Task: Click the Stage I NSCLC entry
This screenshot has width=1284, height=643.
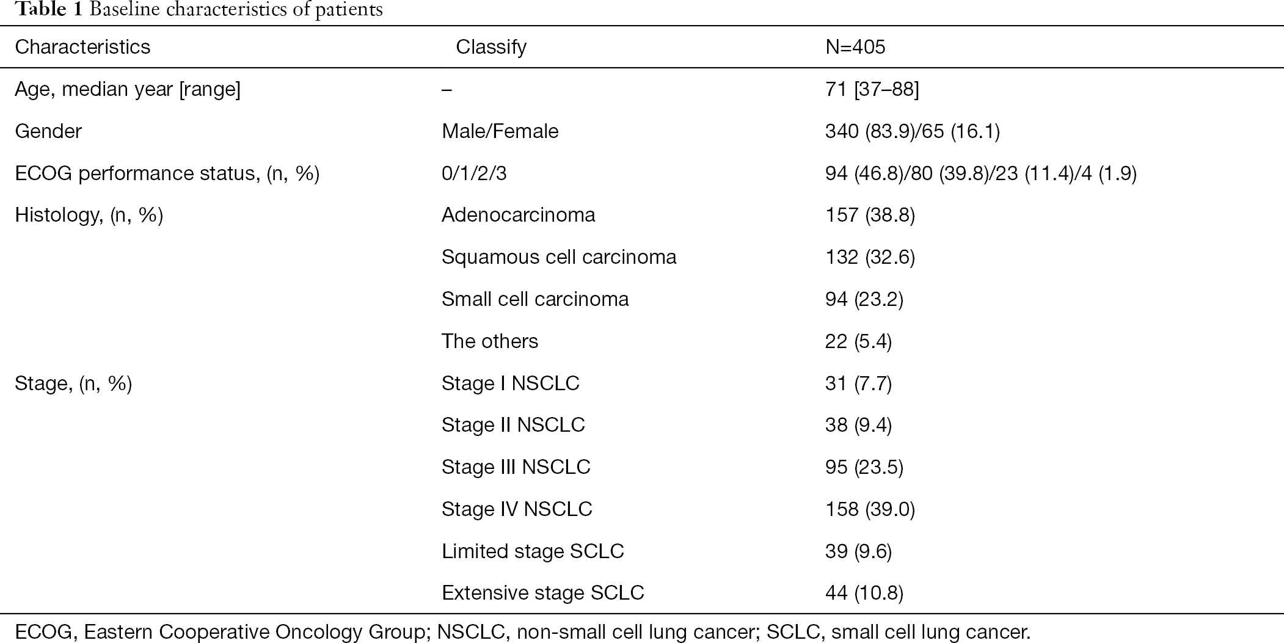Action: tap(511, 383)
